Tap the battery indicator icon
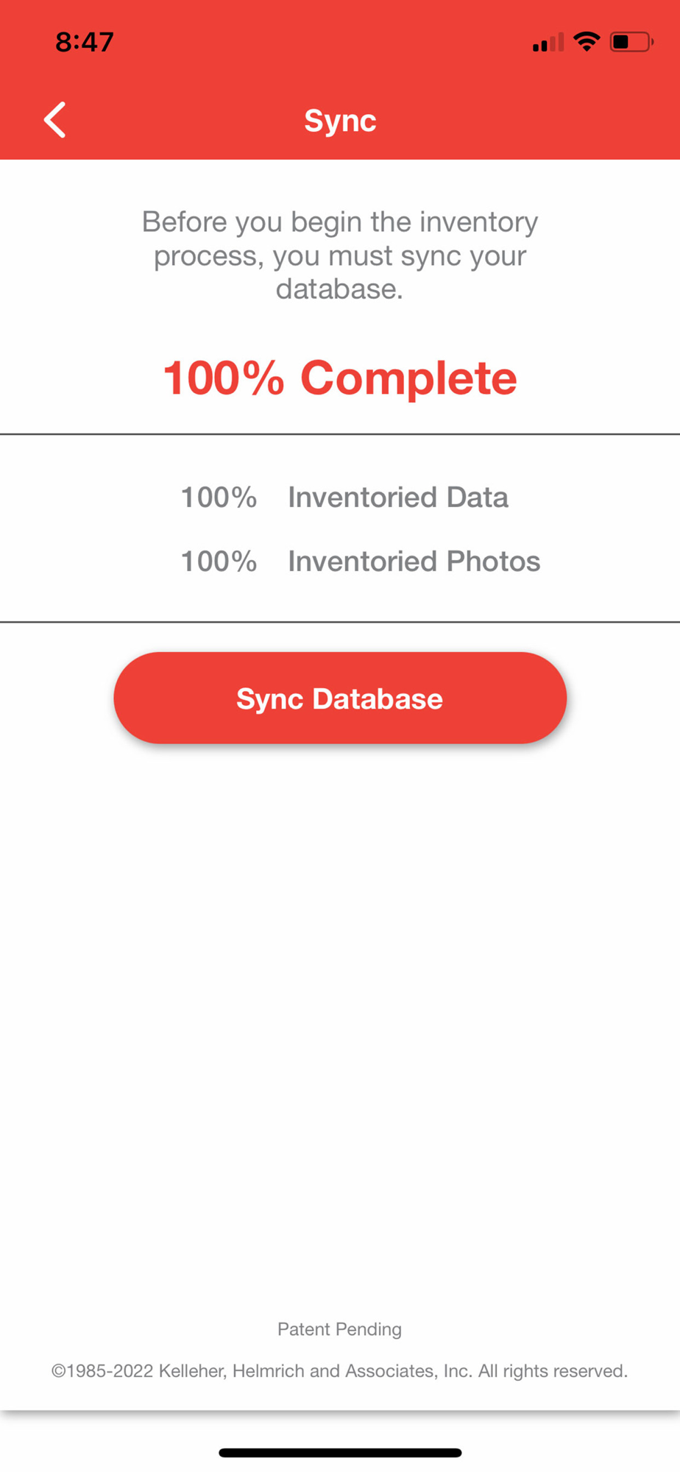The width and height of the screenshot is (680, 1472). click(631, 42)
